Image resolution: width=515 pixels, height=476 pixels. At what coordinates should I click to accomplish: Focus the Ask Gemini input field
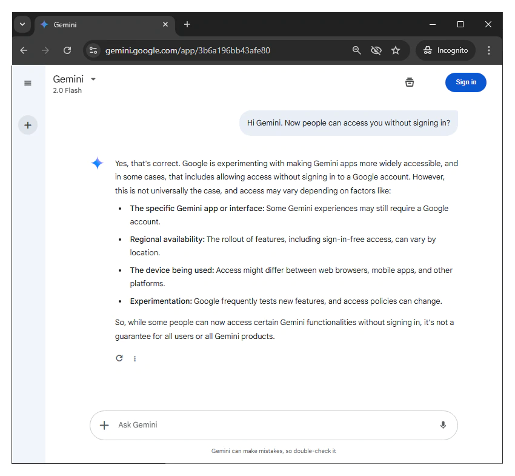tap(274, 425)
